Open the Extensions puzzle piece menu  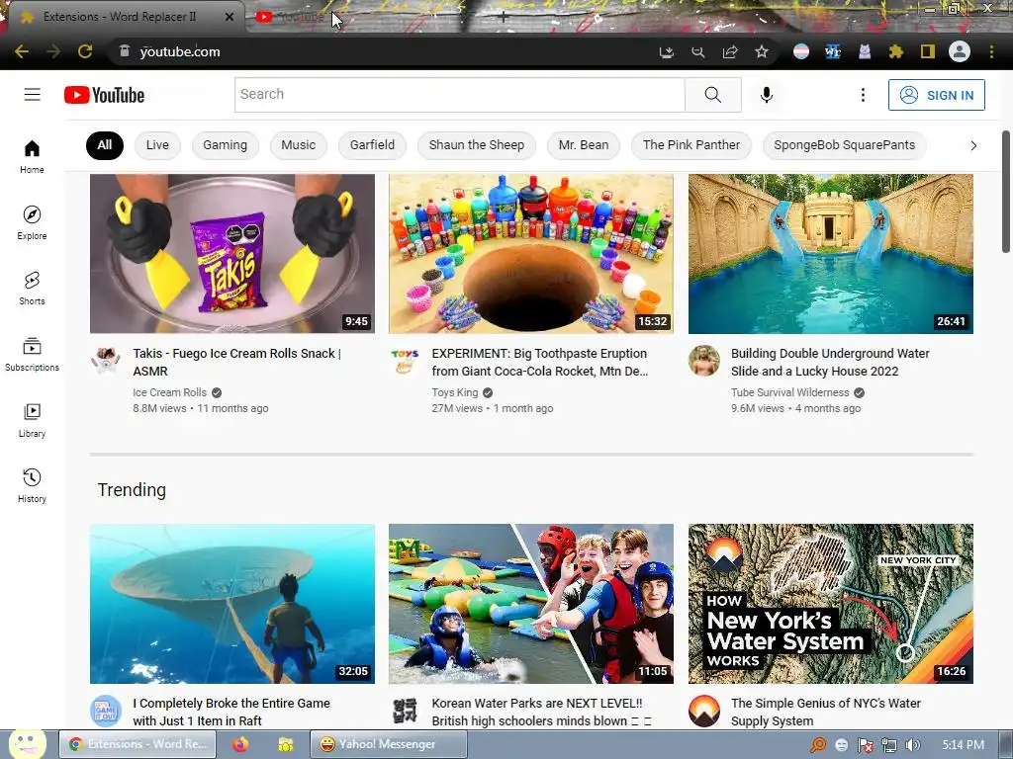click(x=896, y=51)
